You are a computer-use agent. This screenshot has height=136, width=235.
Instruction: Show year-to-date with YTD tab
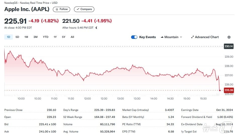pyautogui.click(x=46, y=37)
